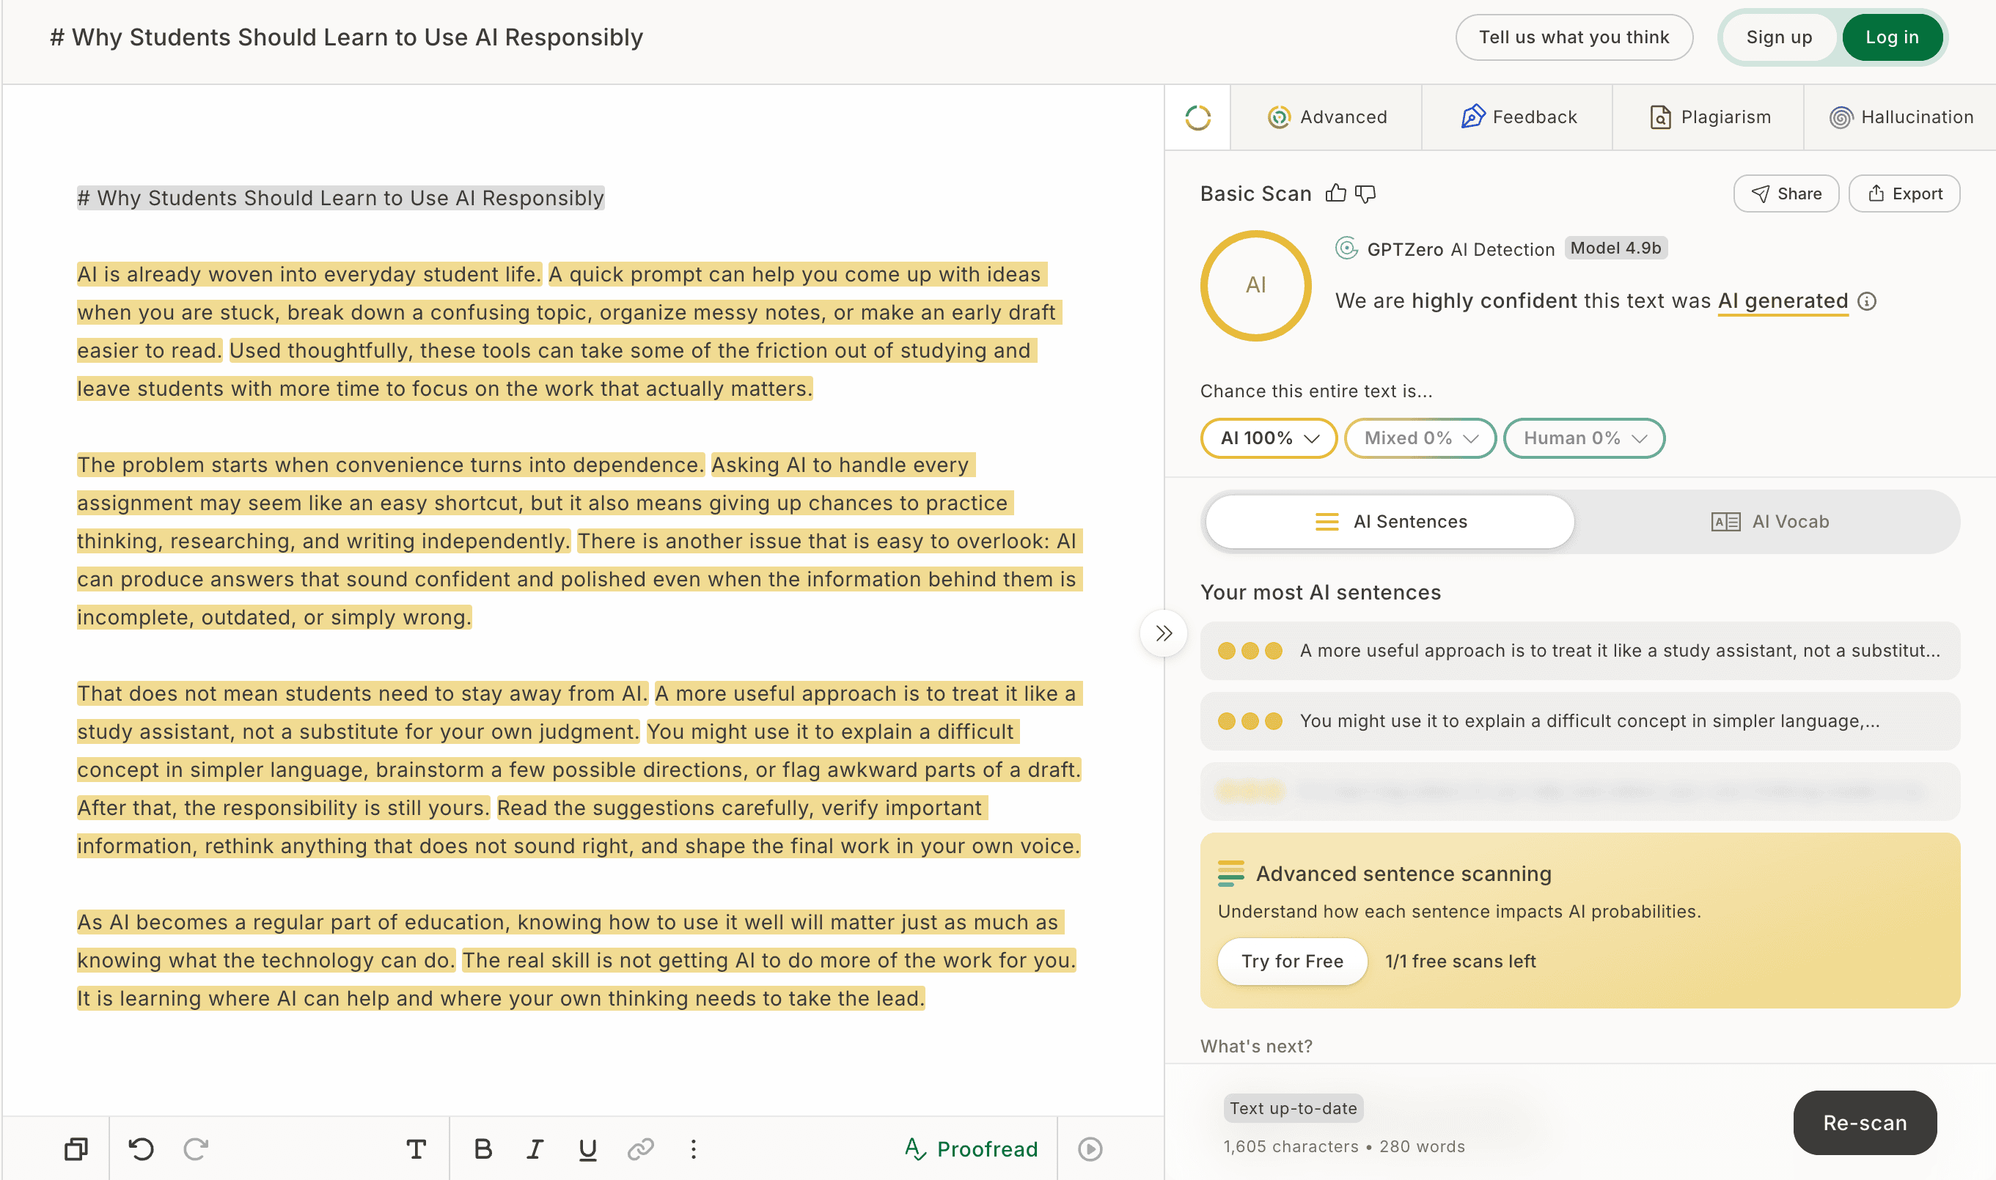Click the copy document icon in bottom toolbar

pyautogui.click(x=76, y=1148)
